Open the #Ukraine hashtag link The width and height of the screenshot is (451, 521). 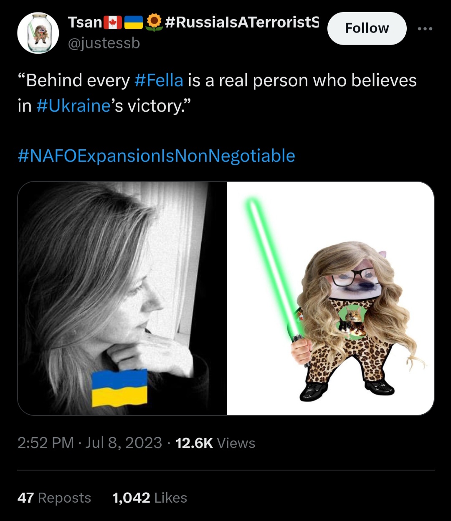point(73,106)
